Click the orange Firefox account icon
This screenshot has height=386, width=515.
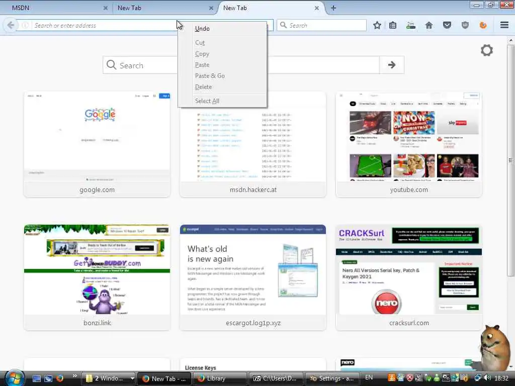(x=483, y=25)
